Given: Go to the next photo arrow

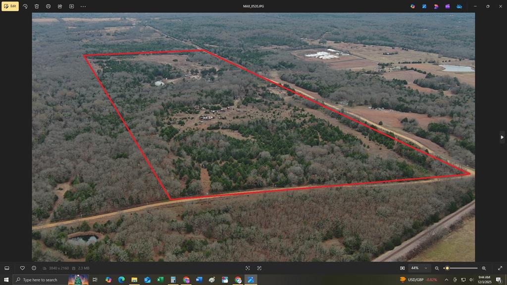Looking at the screenshot, I should pos(502,137).
